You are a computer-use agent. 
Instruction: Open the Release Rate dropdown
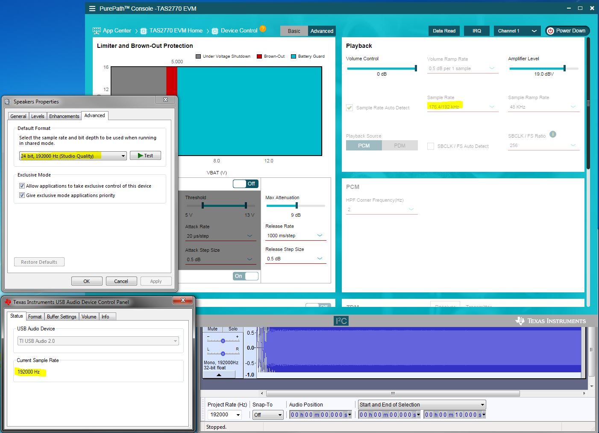296,236
